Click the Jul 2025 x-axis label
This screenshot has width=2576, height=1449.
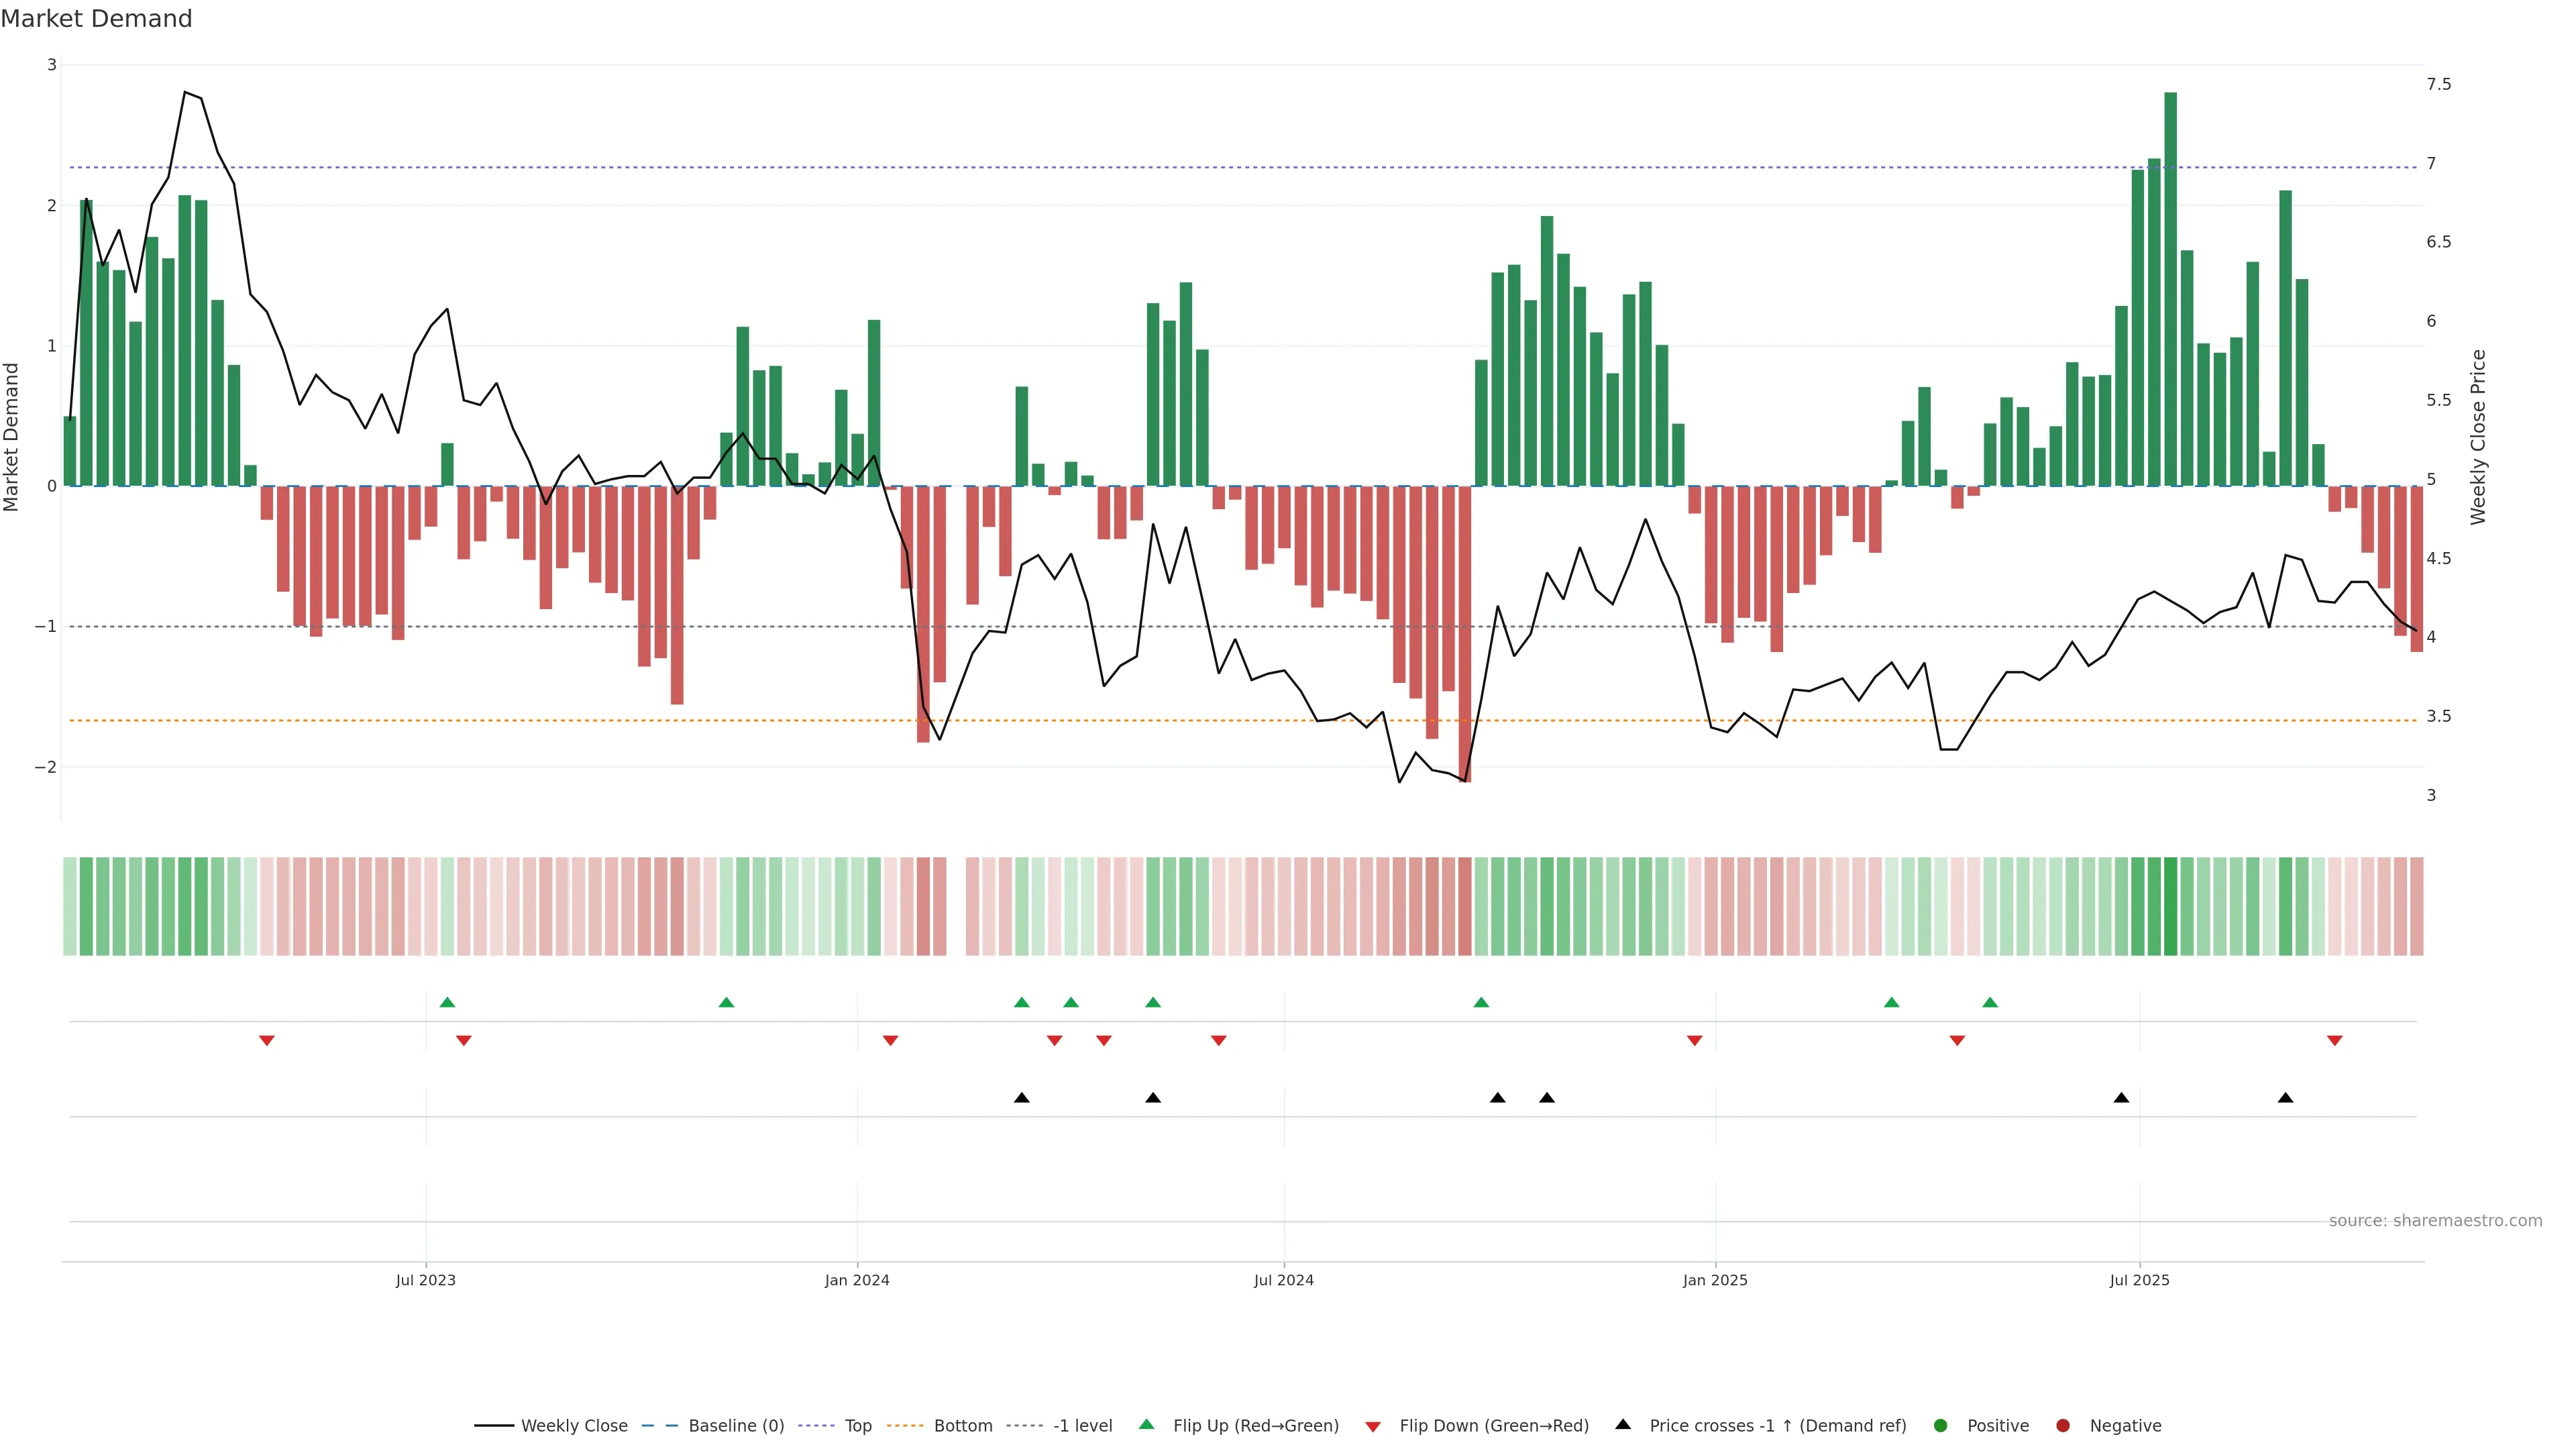[x=2140, y=1280]
